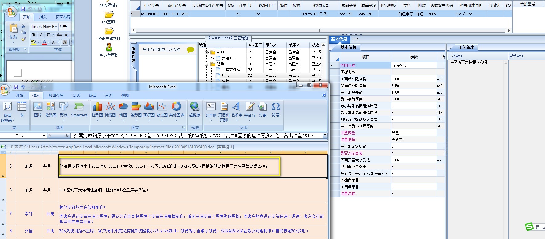
Task: Click the 设备结构 vertical side tab
Action: pyautogui.click(x=133, y=54)
